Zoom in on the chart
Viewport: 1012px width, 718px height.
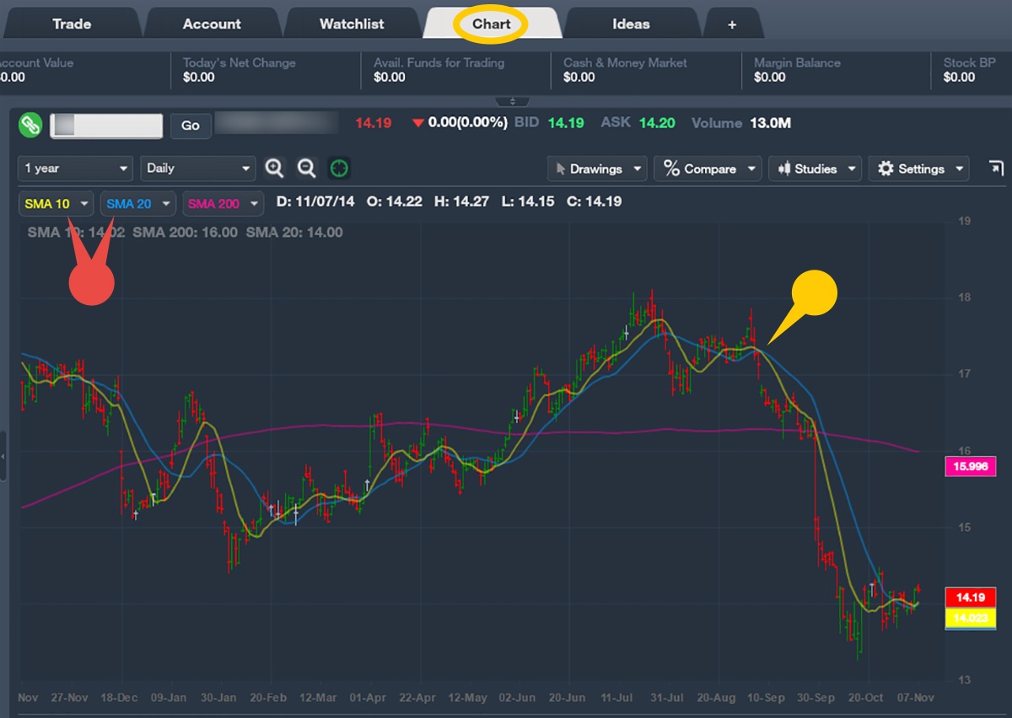[274, 169]
